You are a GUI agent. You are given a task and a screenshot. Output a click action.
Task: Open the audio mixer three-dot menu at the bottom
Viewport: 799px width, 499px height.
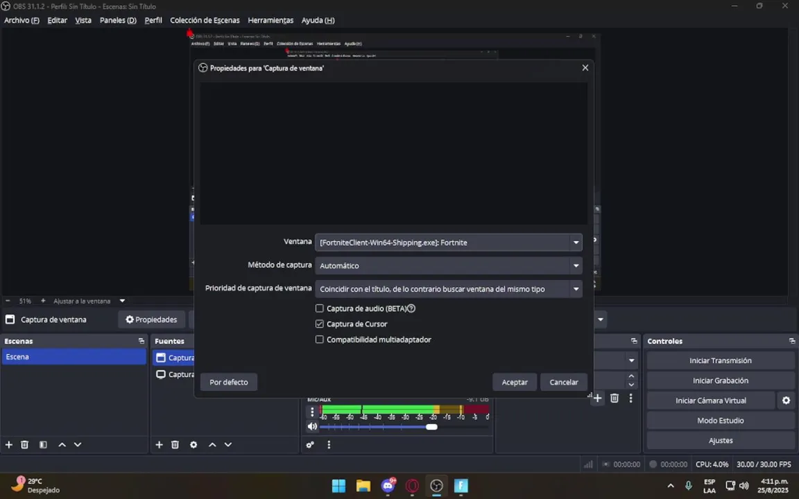pos(329,444)
